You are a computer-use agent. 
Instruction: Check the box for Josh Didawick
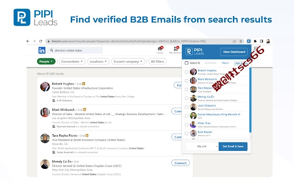tap(187, 107)
